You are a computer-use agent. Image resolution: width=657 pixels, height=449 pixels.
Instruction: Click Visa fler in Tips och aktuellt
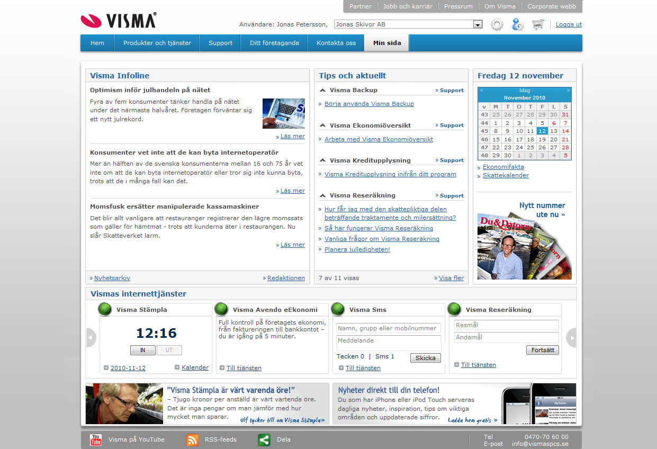pyautogui.click(x=451, y=278)
